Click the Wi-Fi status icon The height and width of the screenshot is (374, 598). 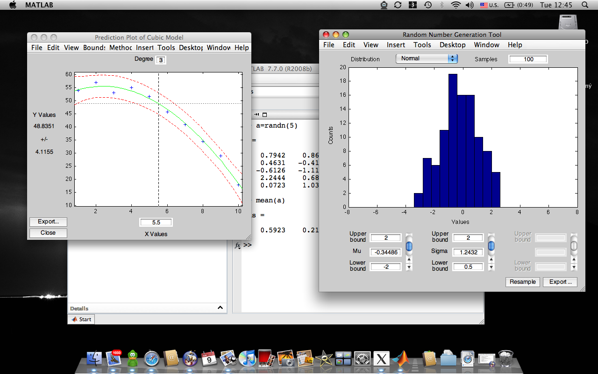[456, 5]
